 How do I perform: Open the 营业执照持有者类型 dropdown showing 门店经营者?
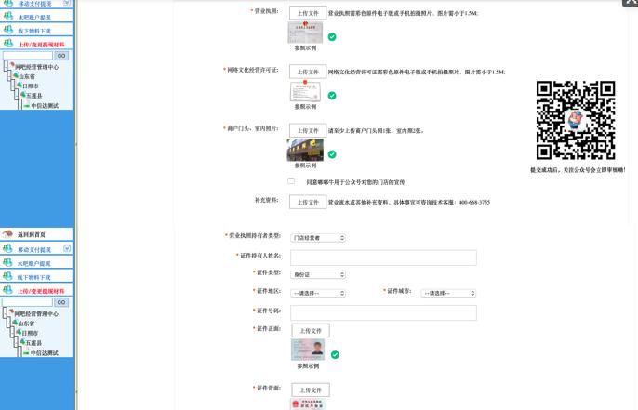coord(318,238)
